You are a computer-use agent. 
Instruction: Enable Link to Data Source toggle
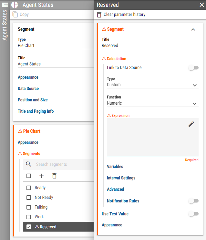point(193,68)
